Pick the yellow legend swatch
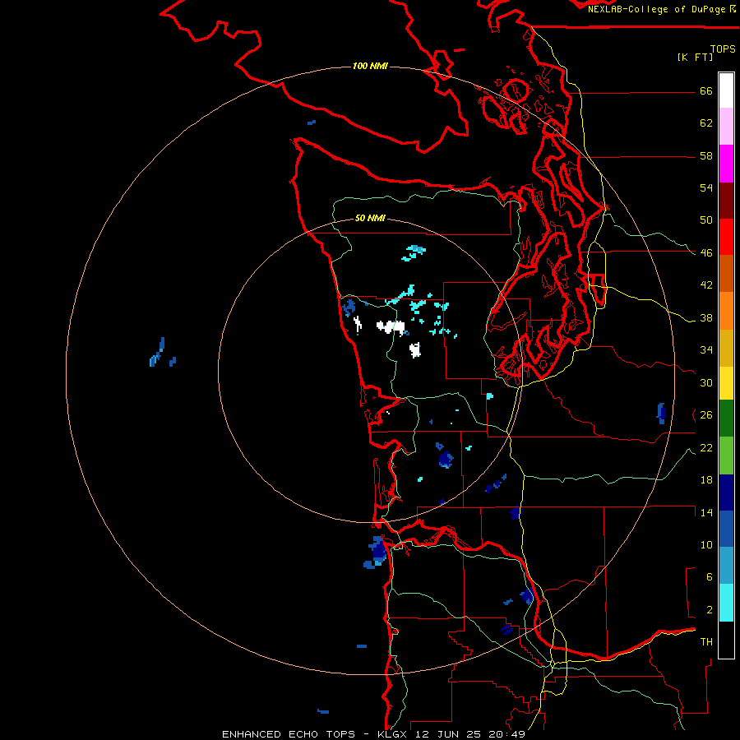The height and width of the screenshot is (740, 740). click(x=726, y=383)
